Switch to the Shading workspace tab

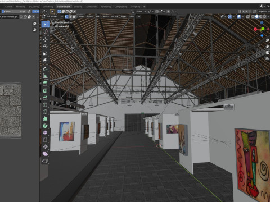(78, 7)
